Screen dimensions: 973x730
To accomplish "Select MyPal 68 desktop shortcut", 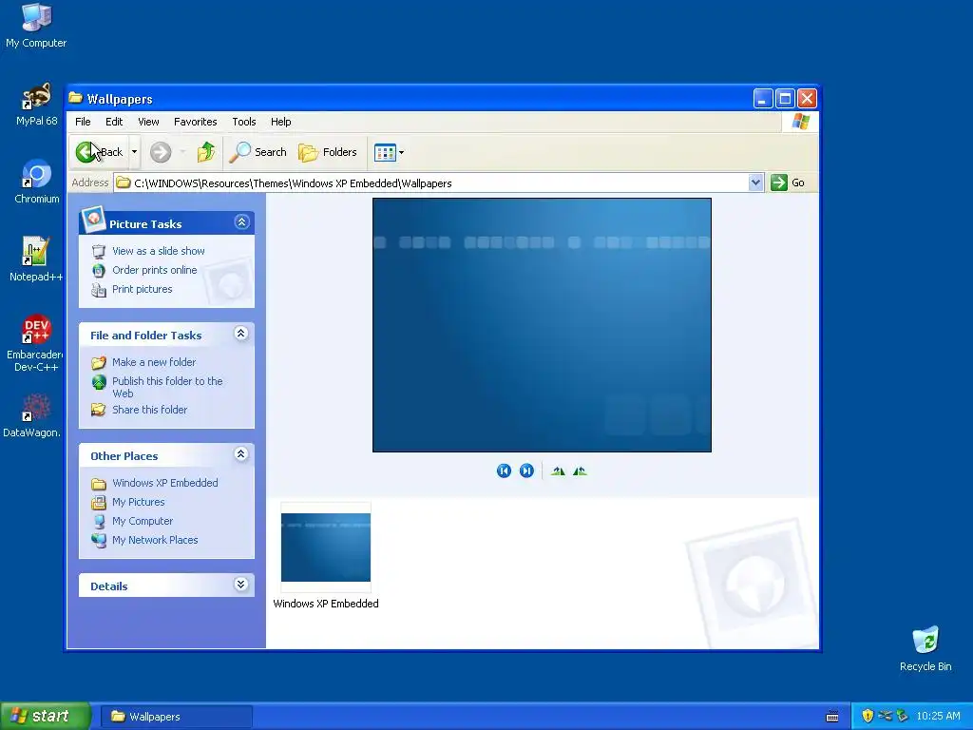I will 36,105.
